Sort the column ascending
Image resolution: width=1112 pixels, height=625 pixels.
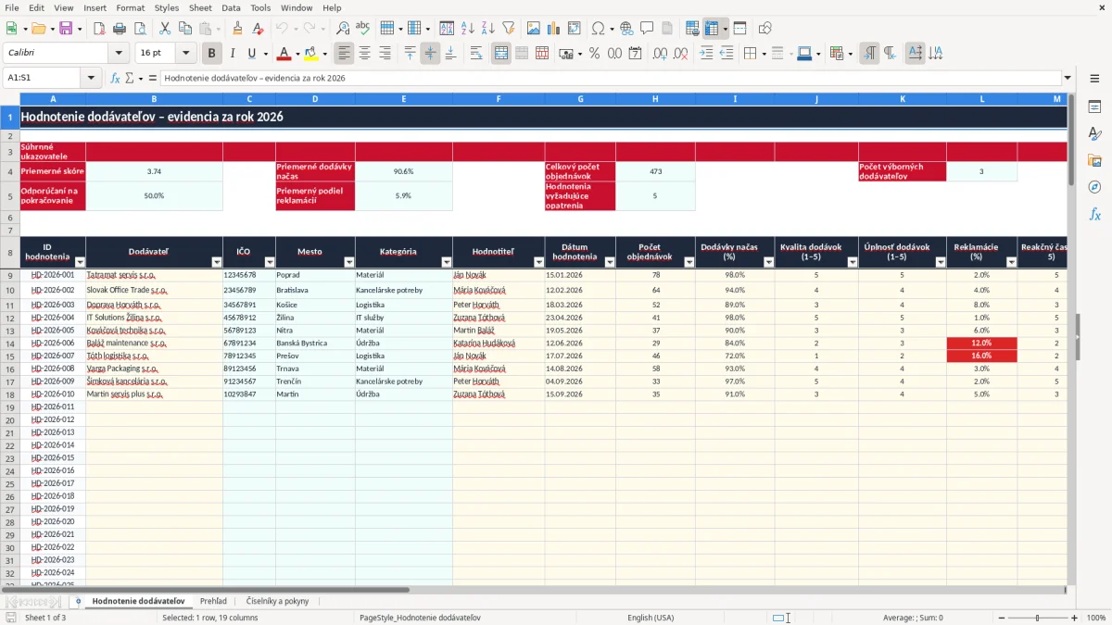pyautogui.click(x=468, y=29)
